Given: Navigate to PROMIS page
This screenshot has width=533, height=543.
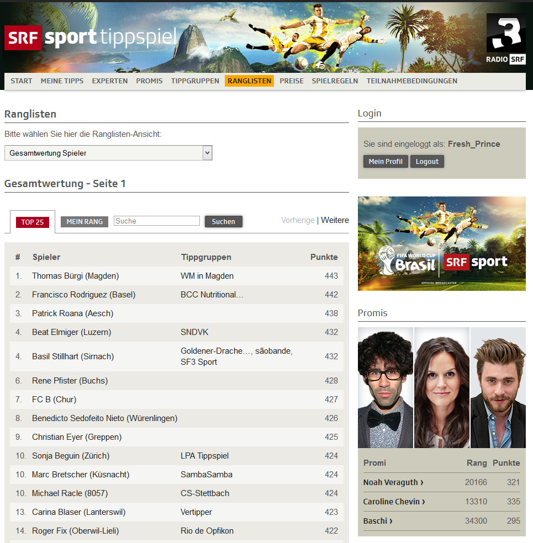Looking at the screenshot, I should pyautogui.click(x=149, y=81).
